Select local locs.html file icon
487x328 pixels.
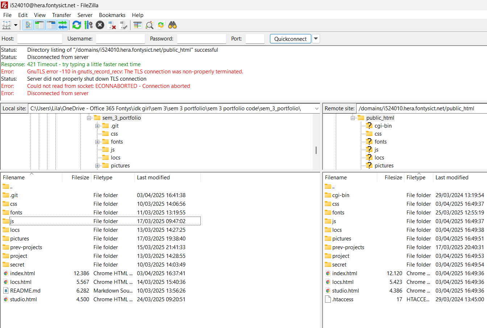point(6,282)
